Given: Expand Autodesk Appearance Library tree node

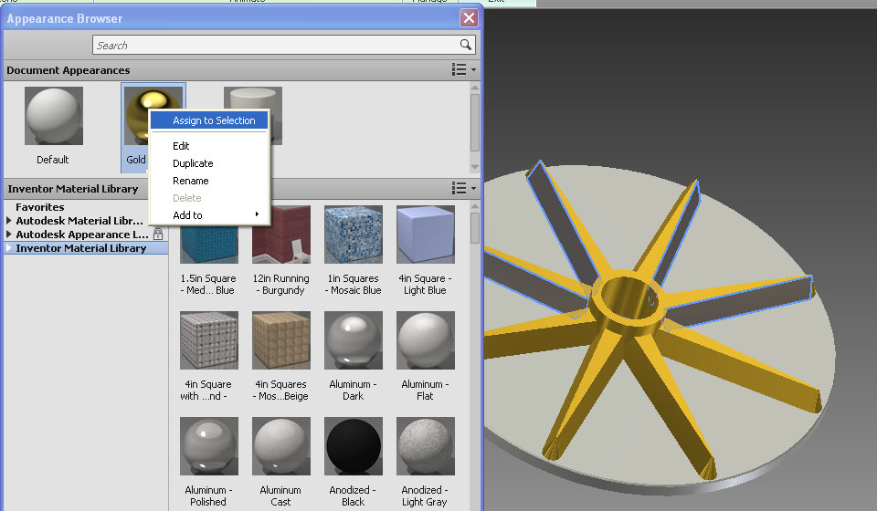Looking at the screenshot, I should (9, 234).
